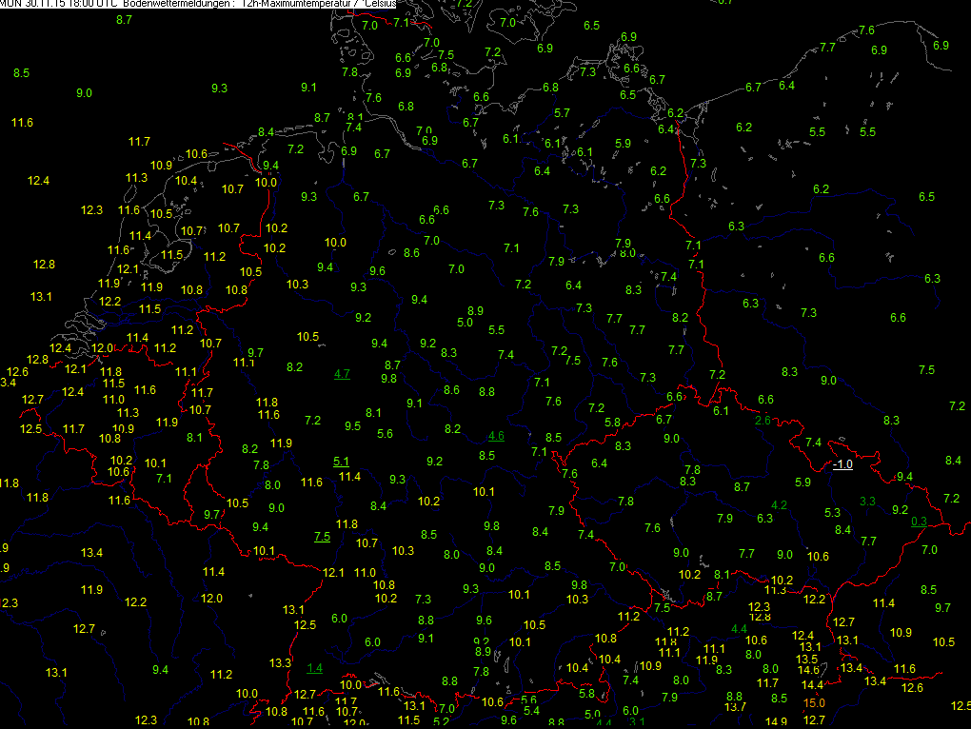Click the underlined 4.6 station reading

[x=495, y=436]
